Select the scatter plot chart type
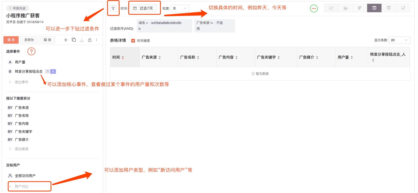The height and width of the screenshot is (193, 418). (403, 8)
